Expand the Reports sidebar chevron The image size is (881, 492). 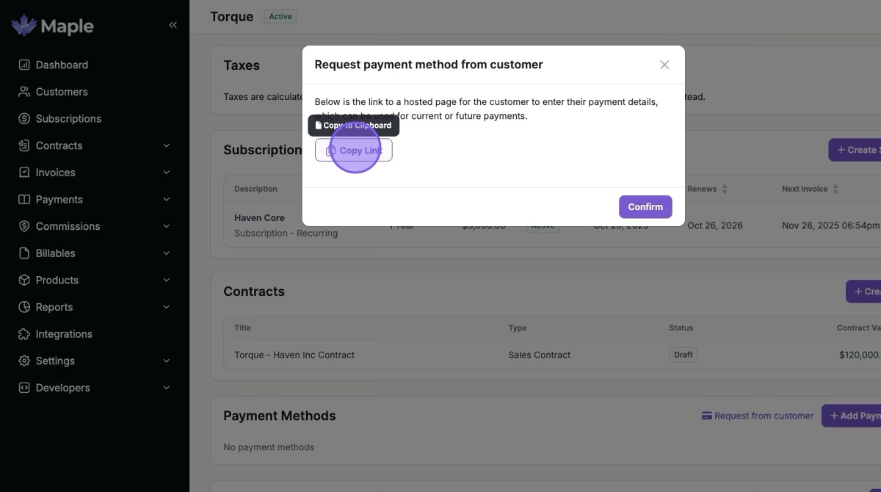167,307
